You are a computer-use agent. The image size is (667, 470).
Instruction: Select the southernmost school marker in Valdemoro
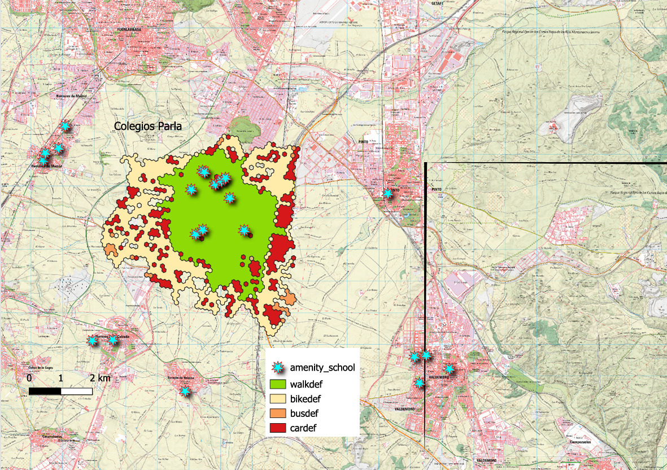coord(420,382)
